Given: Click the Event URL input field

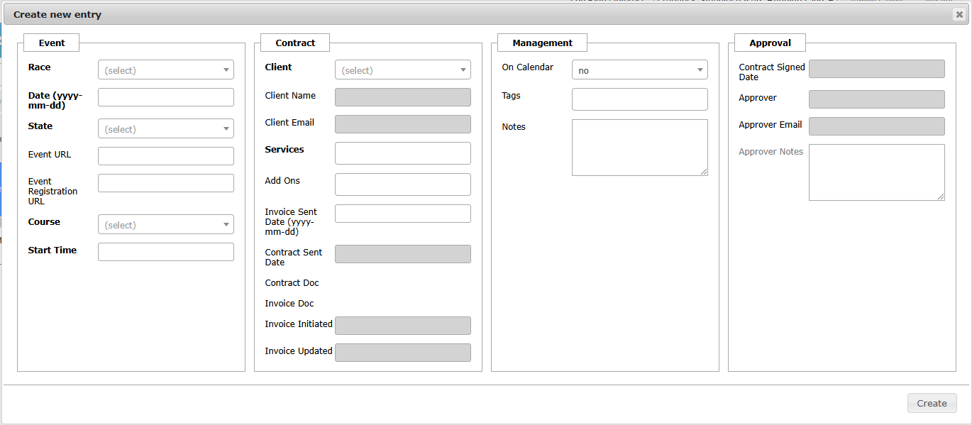Looking at the screenshot, I should coord(166,156).
